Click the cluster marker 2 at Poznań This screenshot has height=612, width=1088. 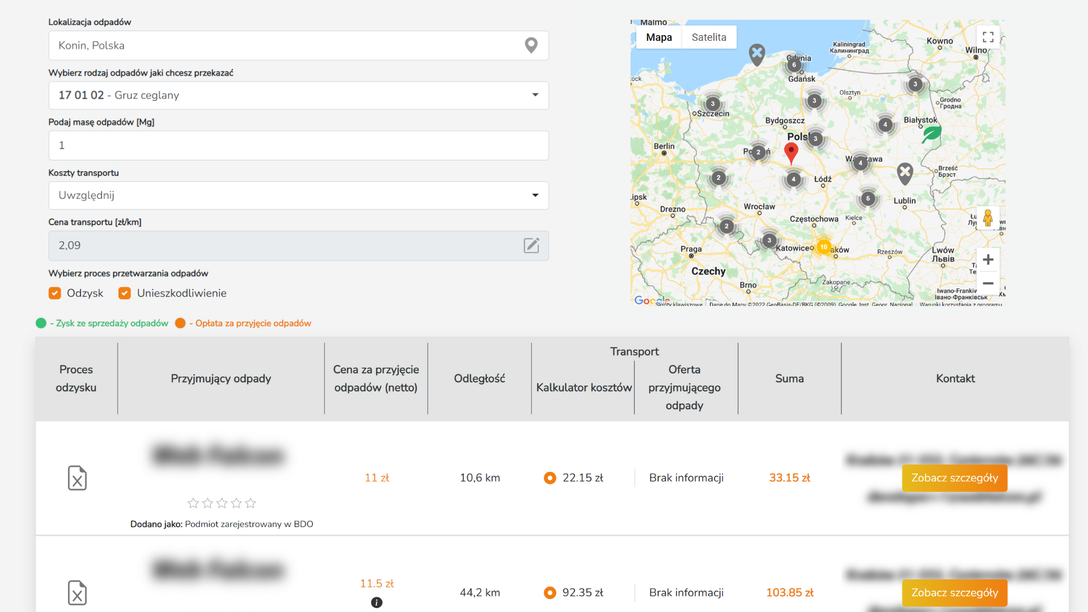(758, 152)
